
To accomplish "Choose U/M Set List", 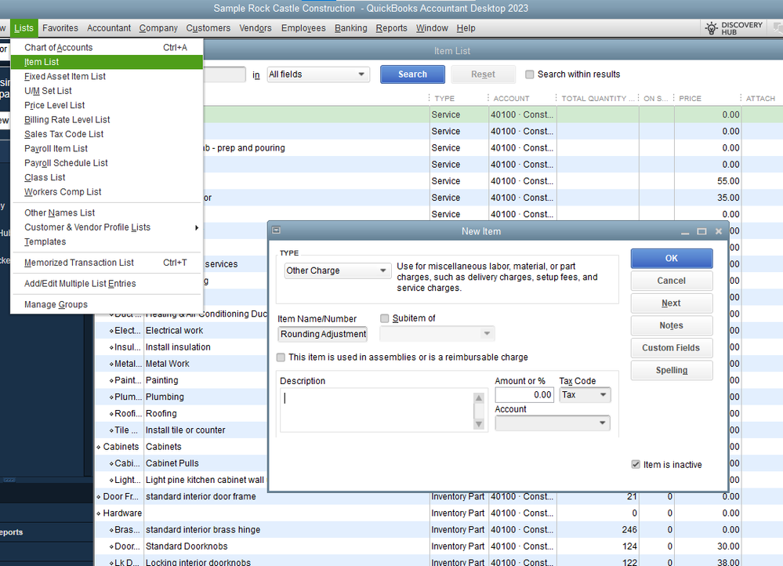I will tap(107, 91).
